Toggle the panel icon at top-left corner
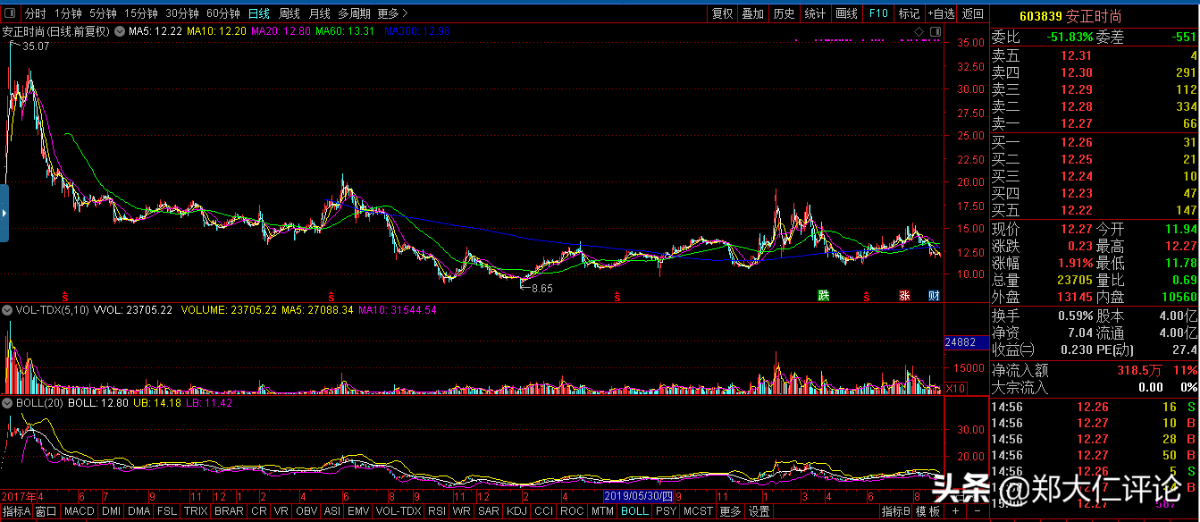The image size is (1200, 522). pyautogui.click(x=9, y=14)
